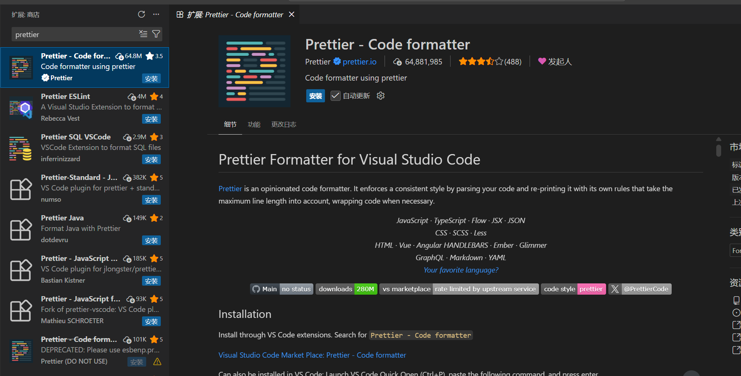741x376 pixels.
Task: Click the deprecation warning triangle icon
Action: [x=157, y=362]
